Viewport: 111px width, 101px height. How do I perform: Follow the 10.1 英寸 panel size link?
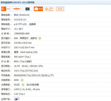click(18, 29)
